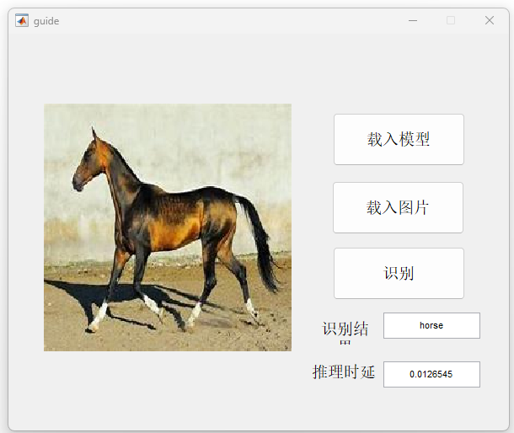514x433 pixels.
Task: Select the inference latency field showing 0.0126545
Action: click(x=431, y=374)
